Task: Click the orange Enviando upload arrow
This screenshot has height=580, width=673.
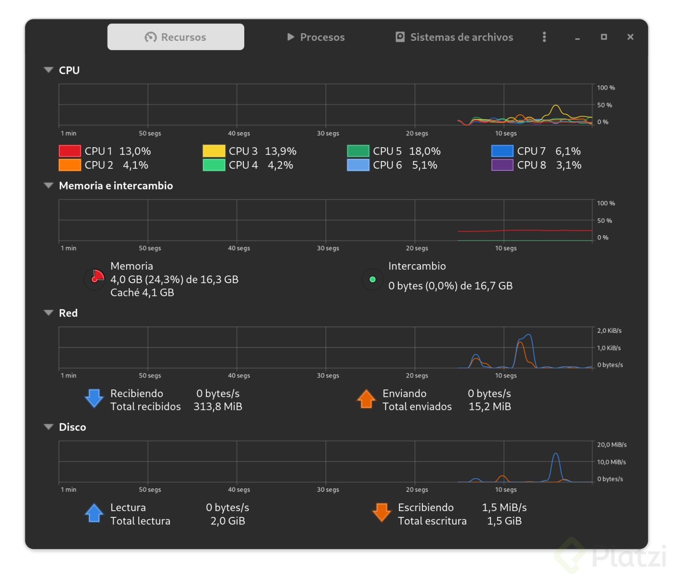Action: 366,400
